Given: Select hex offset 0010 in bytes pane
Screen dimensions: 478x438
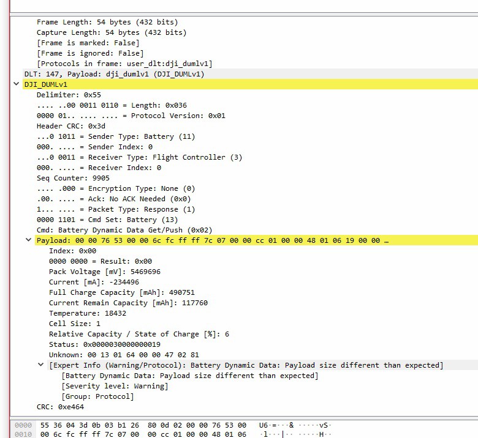Looking at the screenshot, I should (x=23, y=434).
